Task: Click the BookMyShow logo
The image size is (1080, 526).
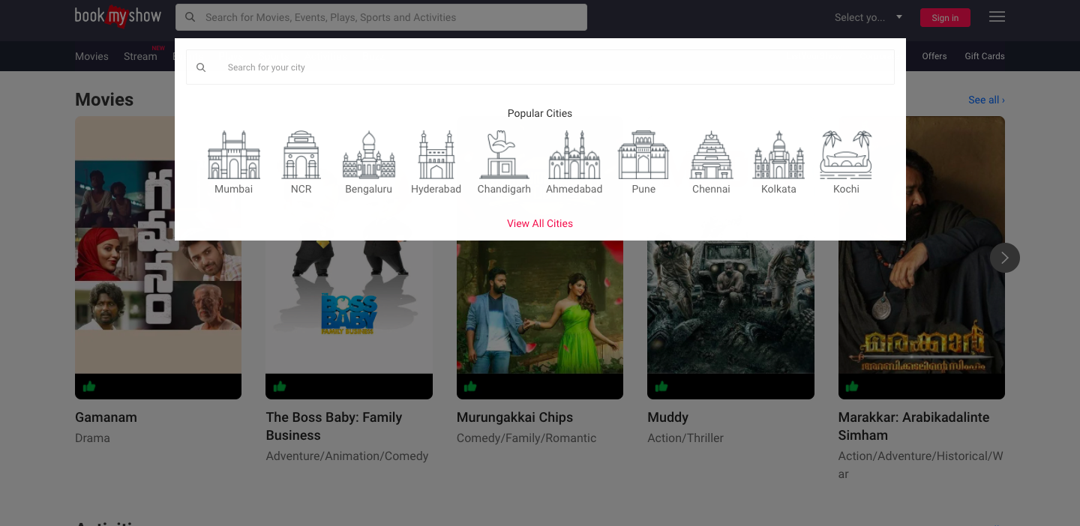Action: (x=118, y=16)
